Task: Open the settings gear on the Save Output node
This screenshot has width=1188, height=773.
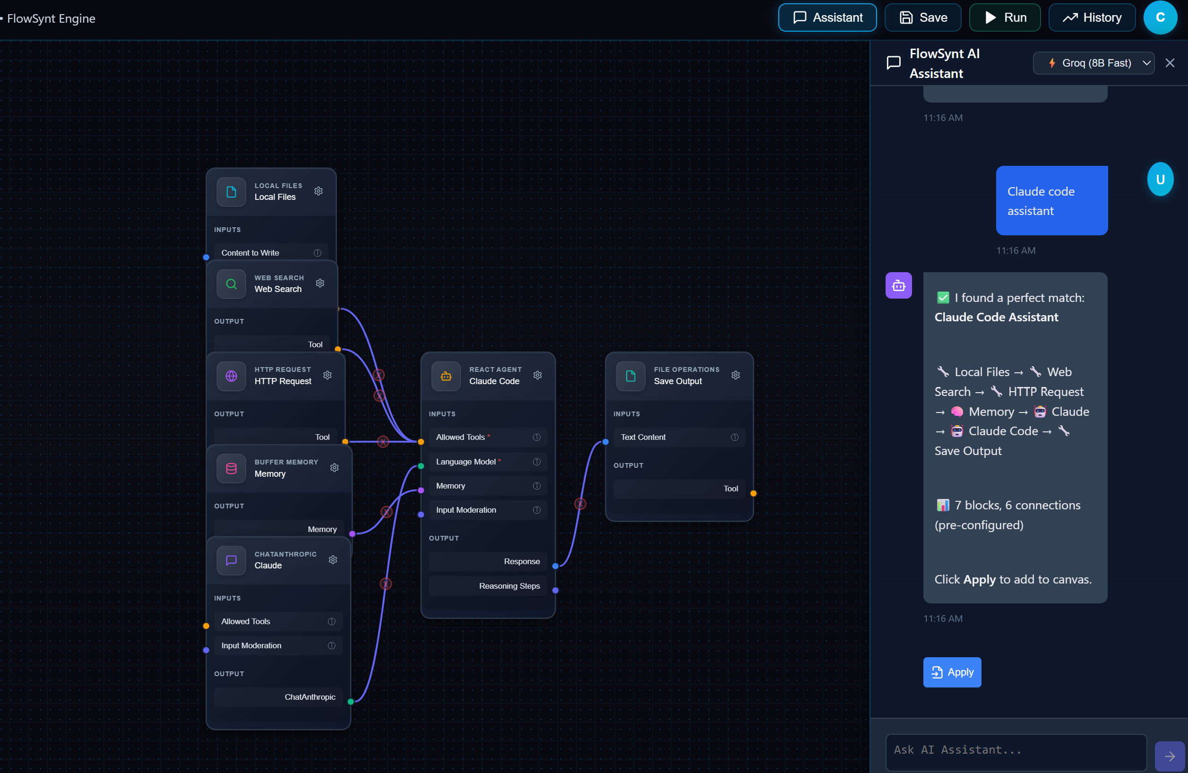Action: [x=735, y=375]
